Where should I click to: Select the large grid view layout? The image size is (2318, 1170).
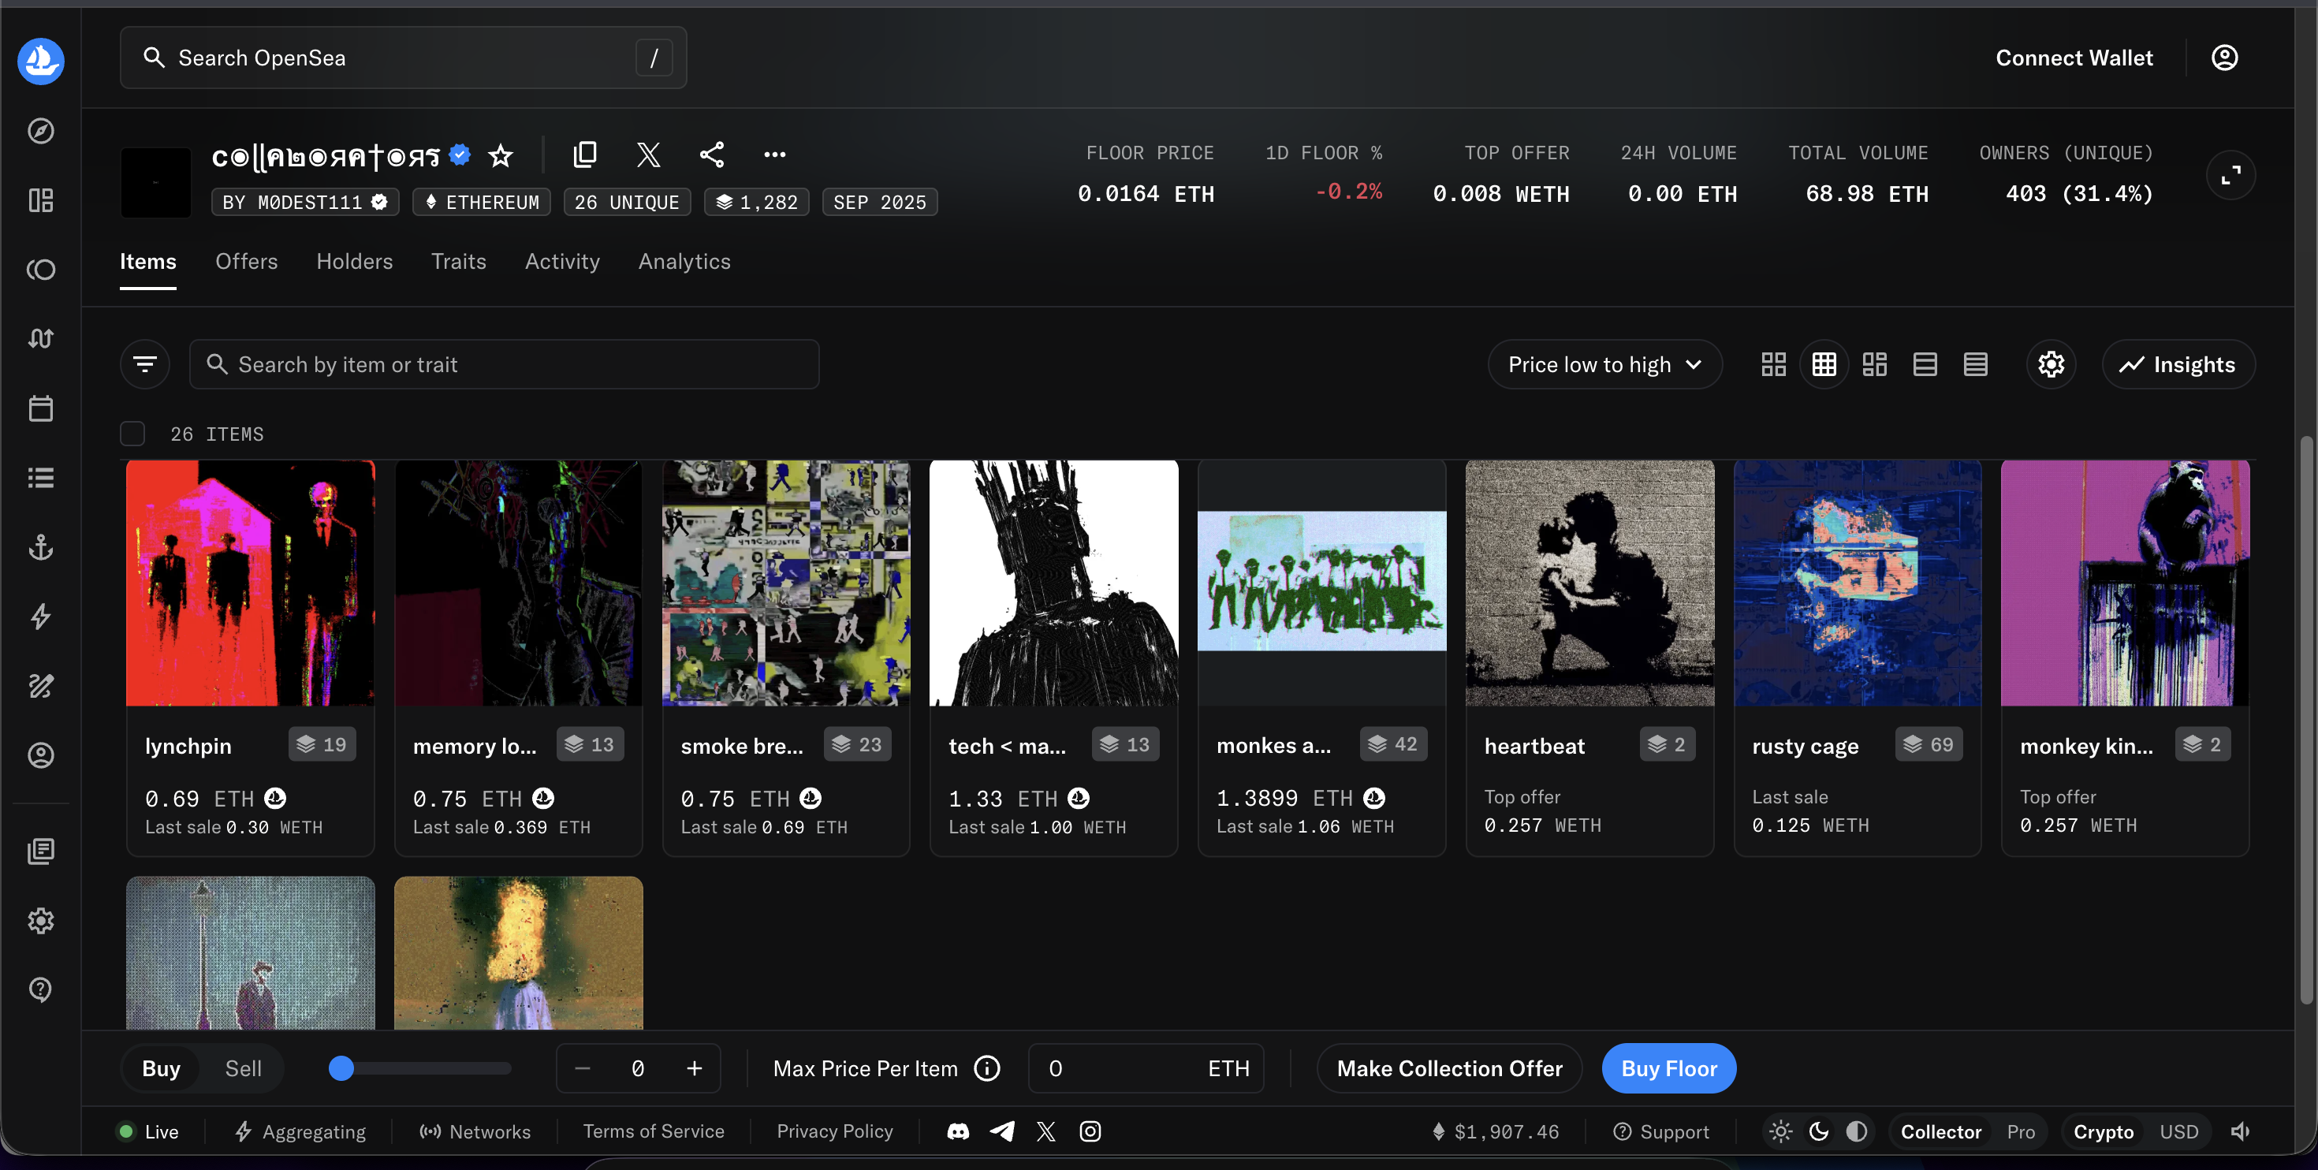[x=1774, y=364]
